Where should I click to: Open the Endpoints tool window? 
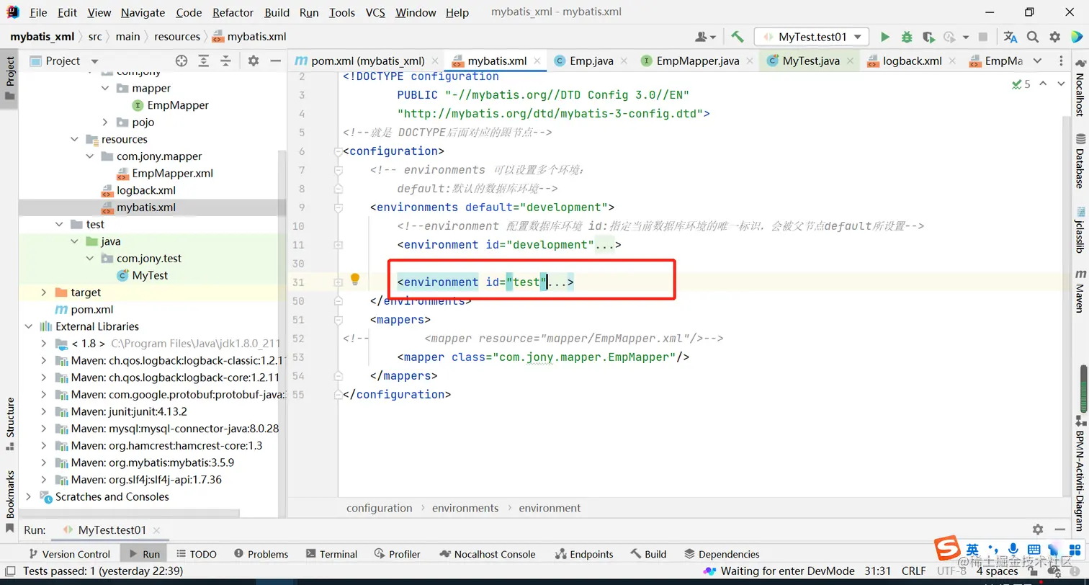(x=583, y=554)
